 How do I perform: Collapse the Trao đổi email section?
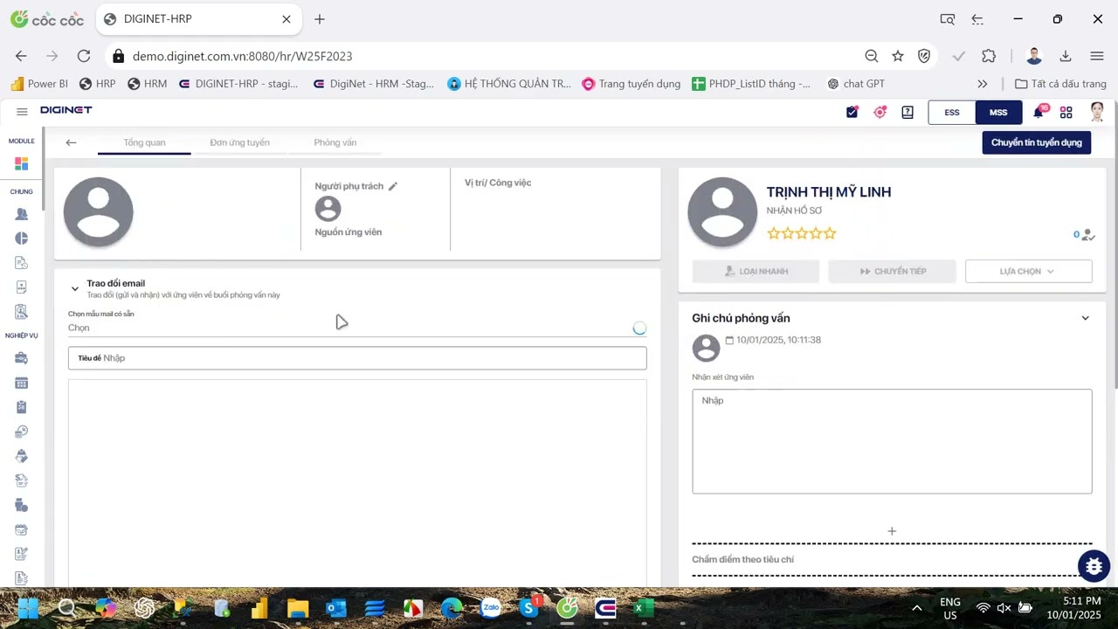coord(75,288)
